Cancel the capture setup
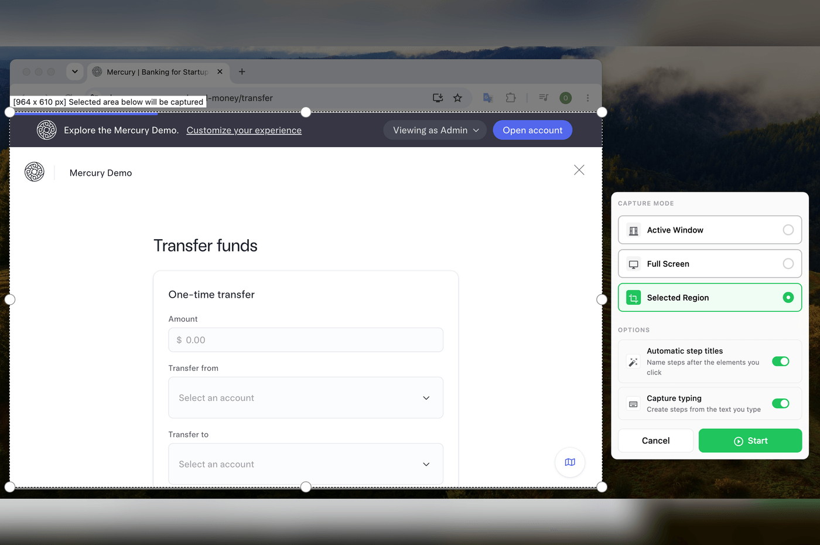The image size is (820, 545). pos(656,441)
